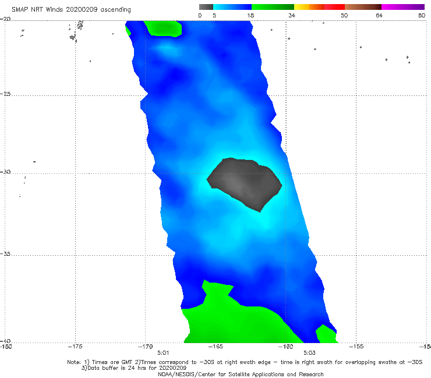Click the magenta segment of the color bar
Viewport: 431px width, 378px height.
403,7
